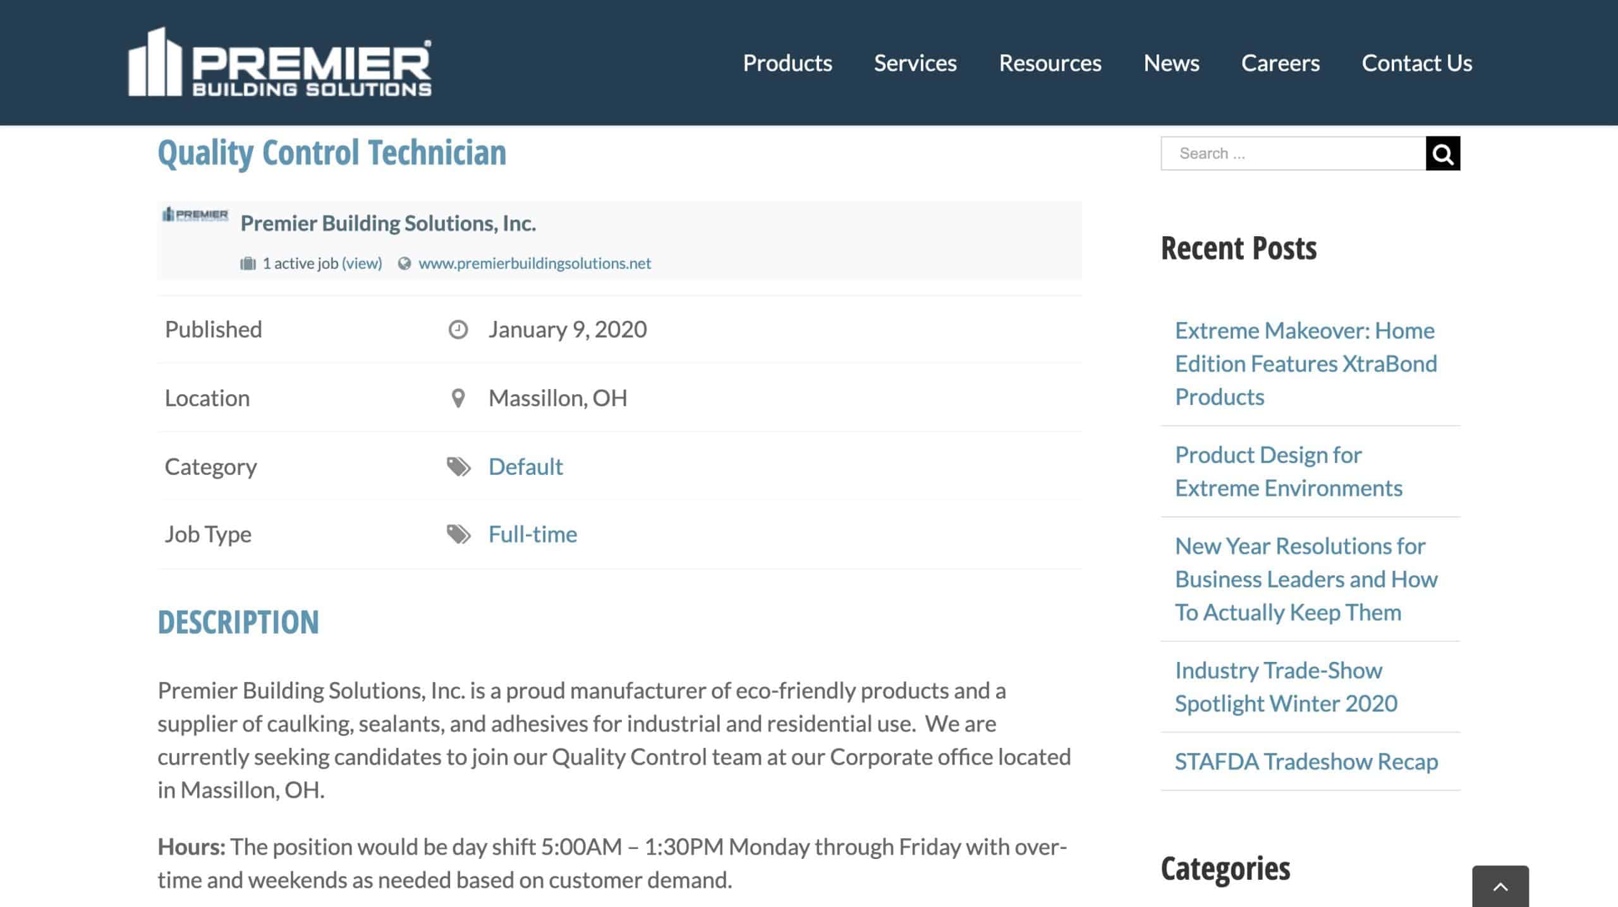
Task: Open STAFDA Tradeshow Recap post
Action: coord(1306,762)
